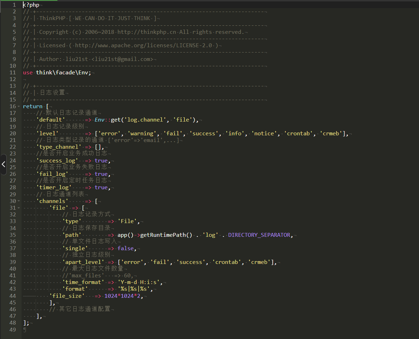
Task: Click line number 1 in the gutter
Action: tap(14, 5)
